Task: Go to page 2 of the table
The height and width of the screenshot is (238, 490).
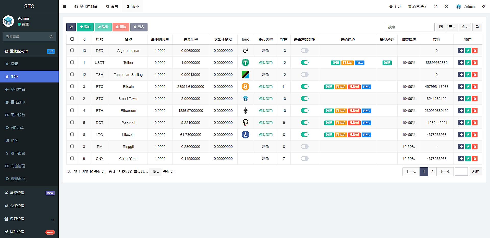Action: coord(432,172)
